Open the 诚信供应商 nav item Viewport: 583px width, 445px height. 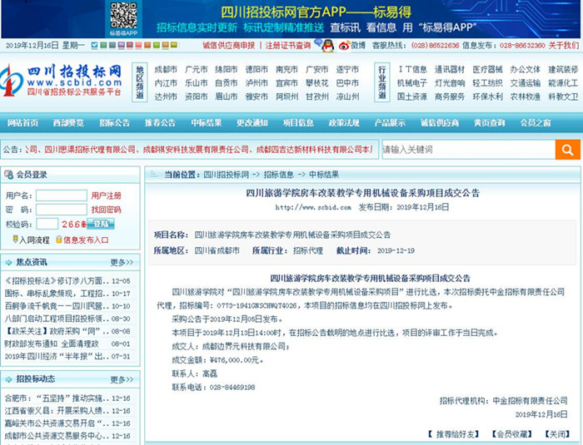[440, 123]
